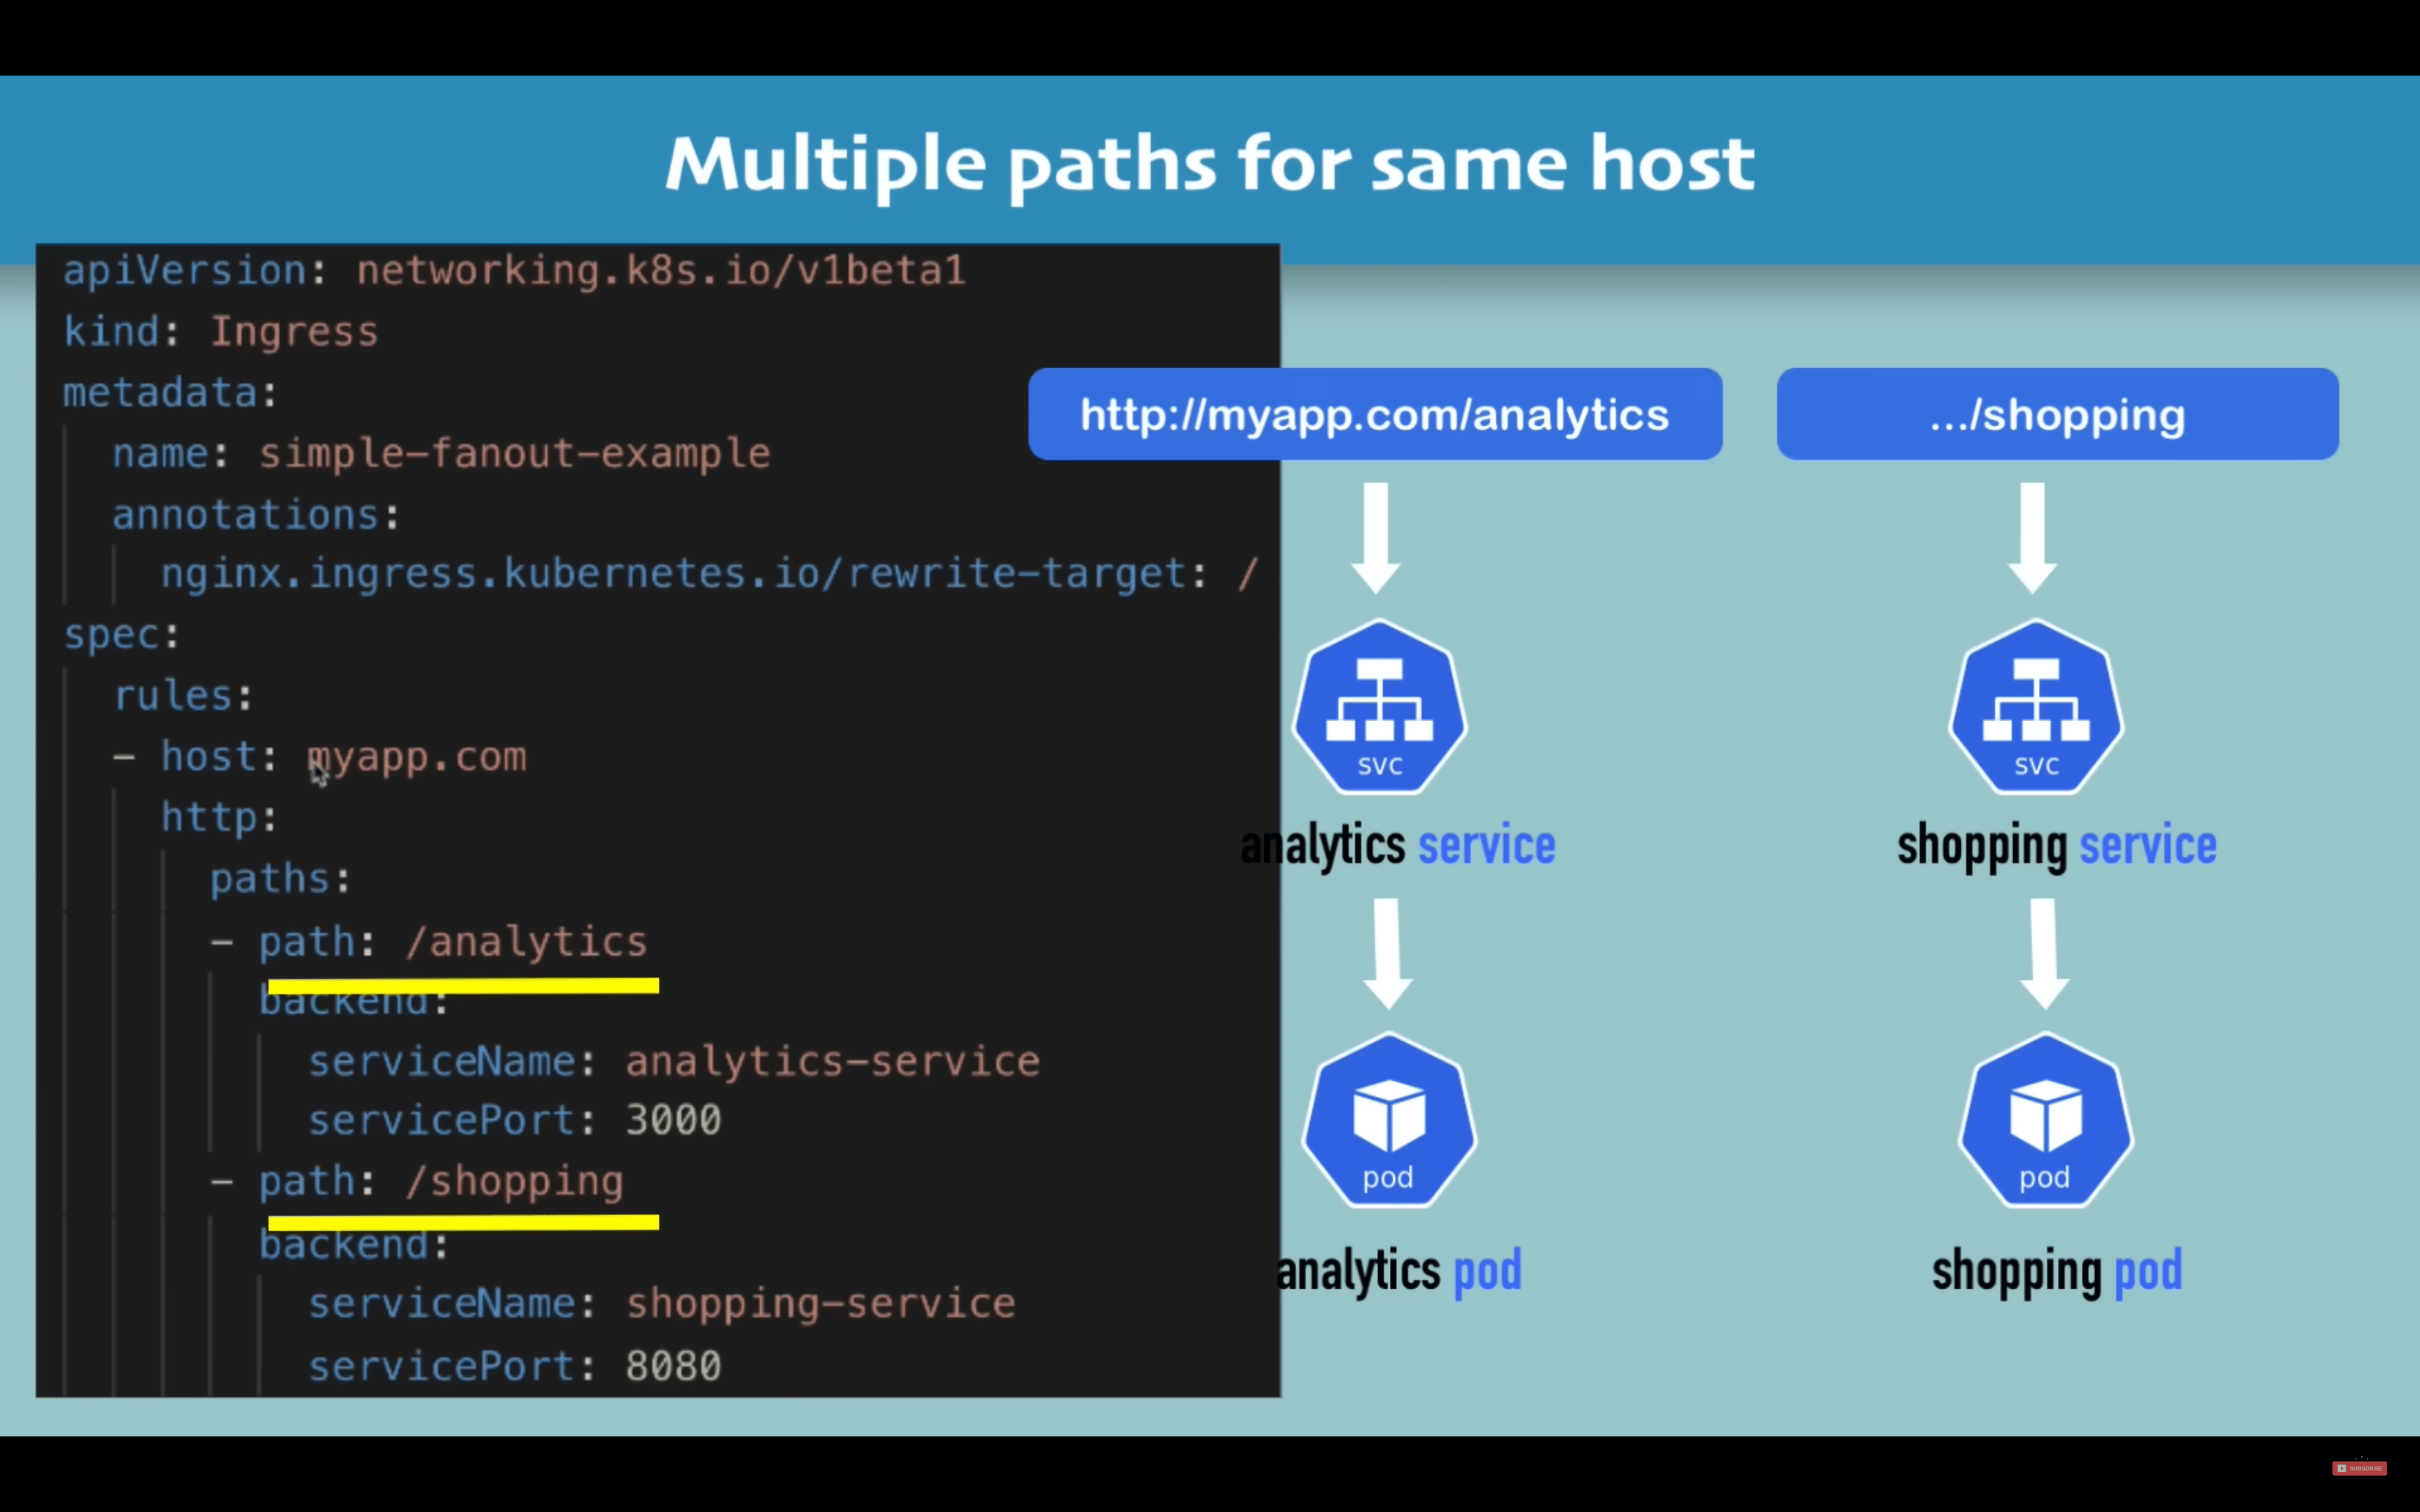Click the arrow below the myapp.com/analytics box

1376,538
